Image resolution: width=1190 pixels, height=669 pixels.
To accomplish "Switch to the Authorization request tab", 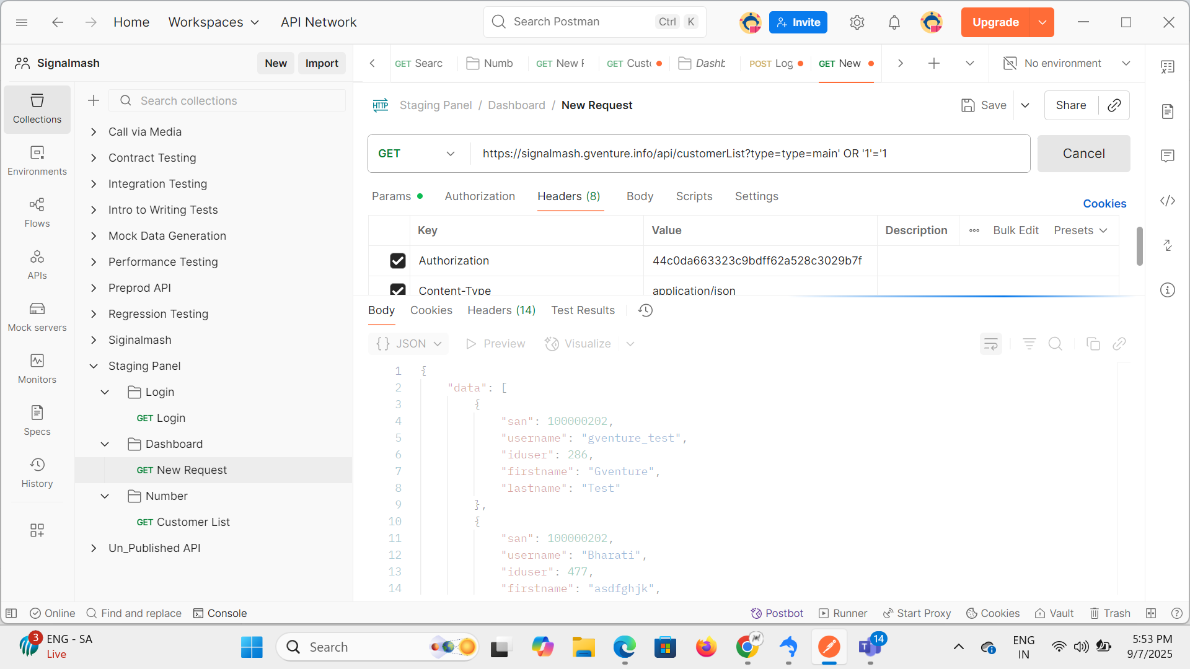I will (x=480, y=196).
